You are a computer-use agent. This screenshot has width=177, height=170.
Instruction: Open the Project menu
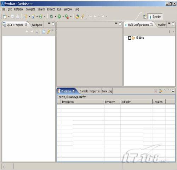coord(51,9)
